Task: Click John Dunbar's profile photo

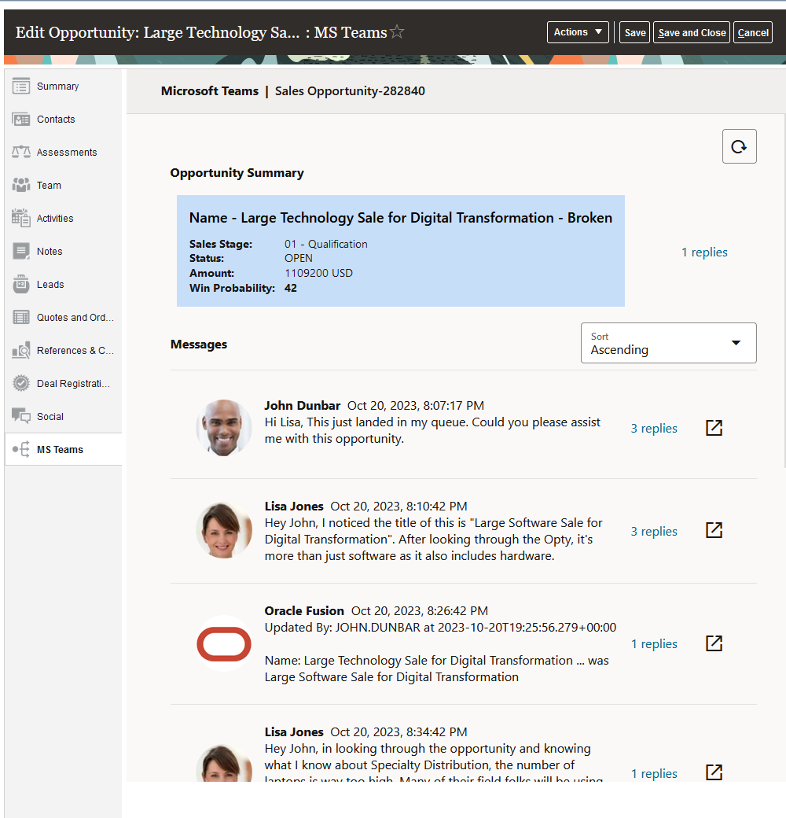Action: point(224,428)
